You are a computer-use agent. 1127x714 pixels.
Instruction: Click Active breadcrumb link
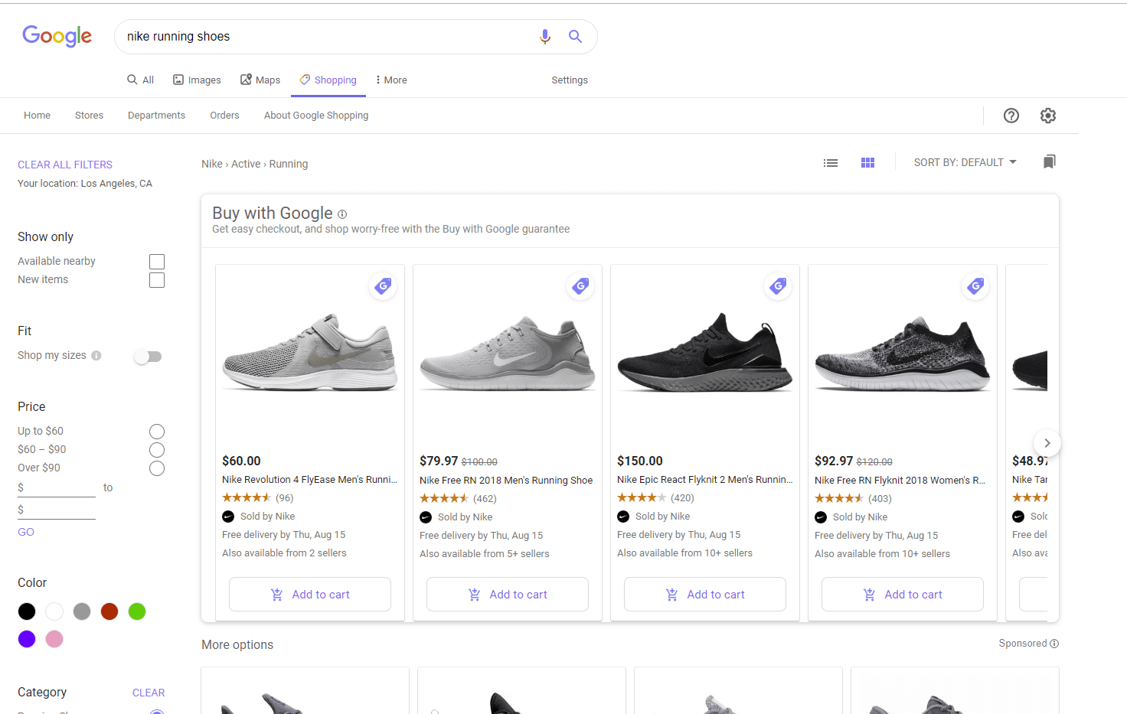(246, 164)
